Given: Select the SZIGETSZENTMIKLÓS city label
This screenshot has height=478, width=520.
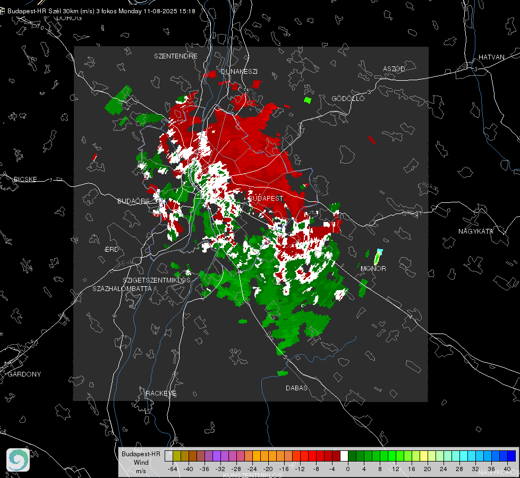Looking at the screenshot, I should pyautogui.click(x=157, y=280).
